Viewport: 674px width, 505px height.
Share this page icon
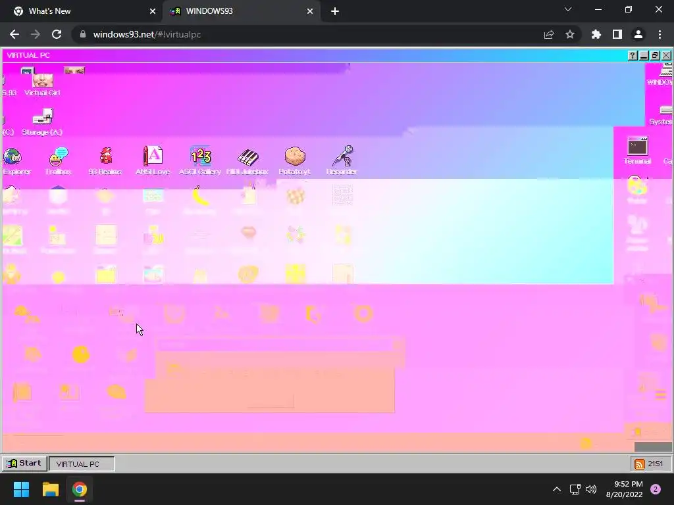549,34
